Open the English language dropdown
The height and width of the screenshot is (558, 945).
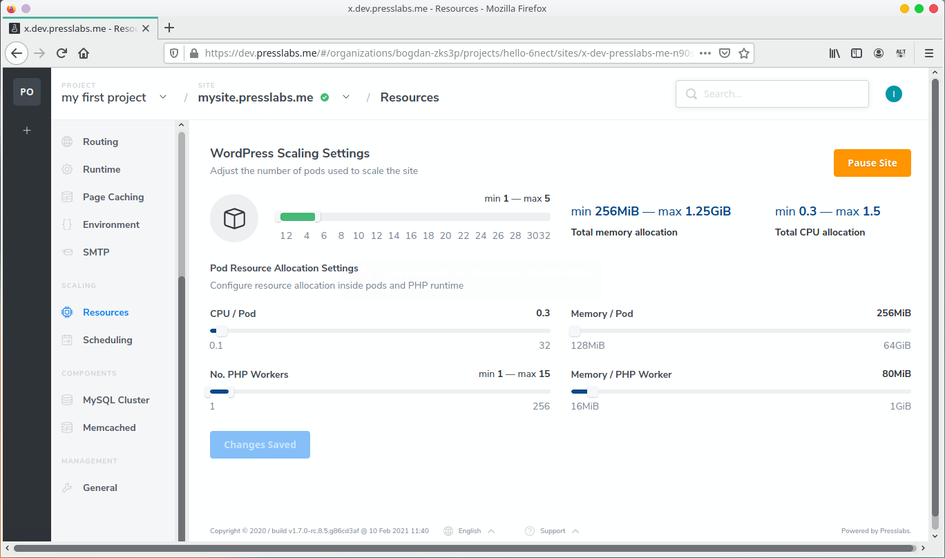470,531
